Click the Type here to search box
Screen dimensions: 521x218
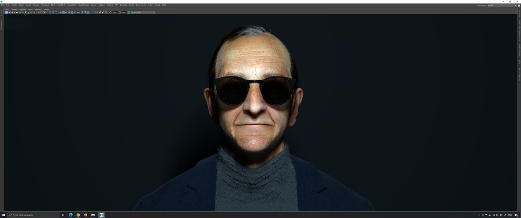(33, 215)
